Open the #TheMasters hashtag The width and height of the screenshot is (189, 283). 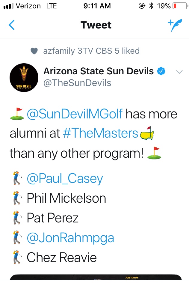pyautogui.click(x=100, y=133)
